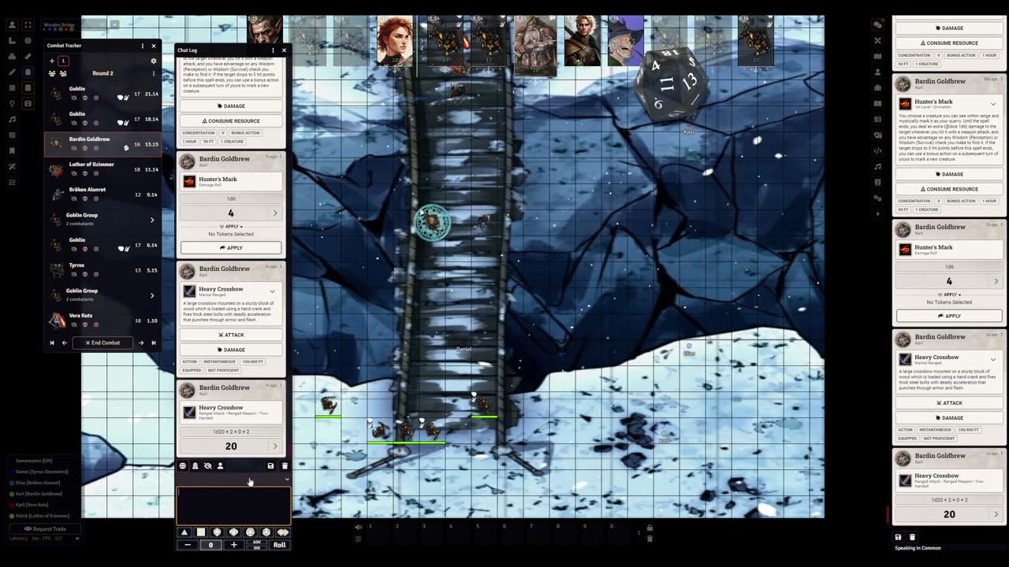Screen dimensions: 1009x567
Task: Open the Compendium Packs sidebar tab
Action: coord(878,183)
